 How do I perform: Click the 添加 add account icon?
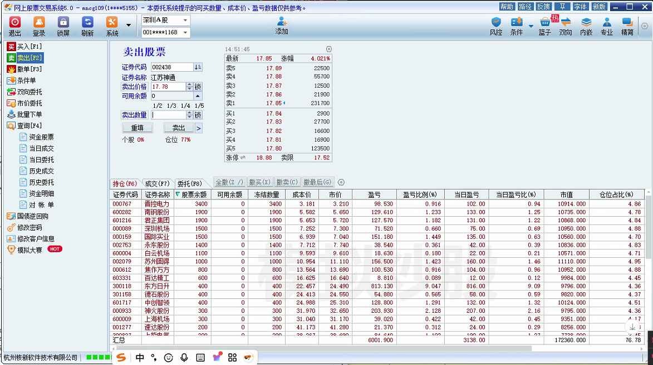tap(282, 25)
